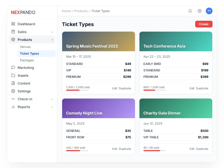Duplicate Spring Music Festival 2025 card
224x168 pixels.
click(125, 88)
